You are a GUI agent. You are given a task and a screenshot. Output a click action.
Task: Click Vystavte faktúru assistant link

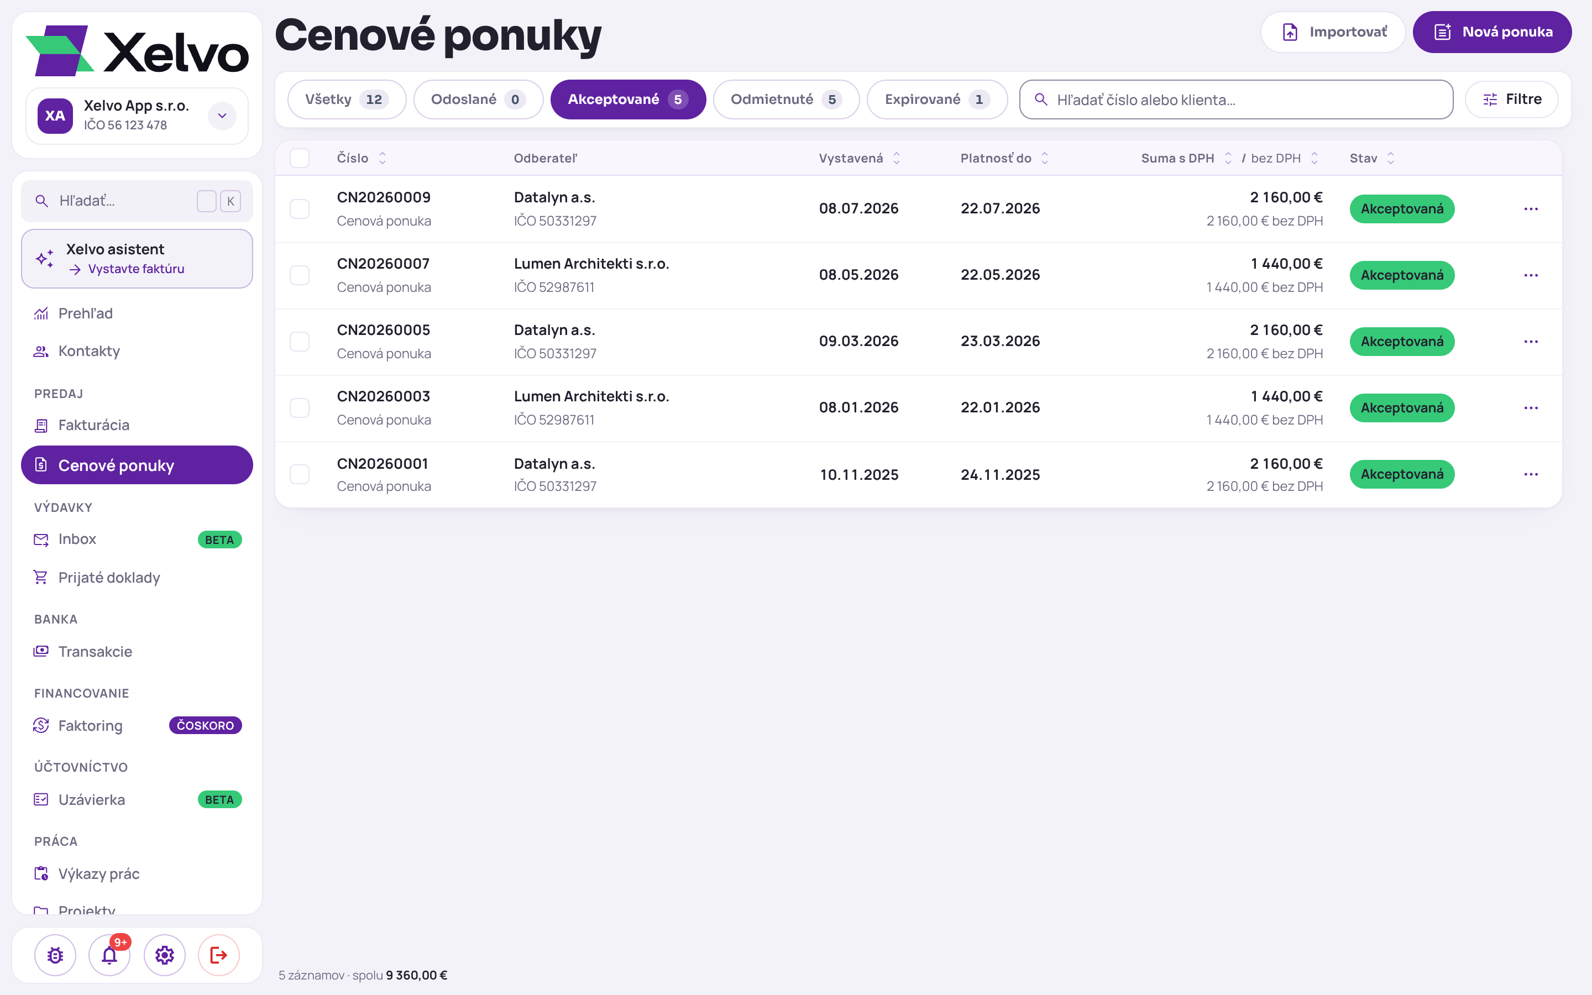click(x=127, y=269)
